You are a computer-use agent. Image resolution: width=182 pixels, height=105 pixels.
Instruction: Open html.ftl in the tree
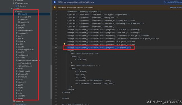[21, 52]
